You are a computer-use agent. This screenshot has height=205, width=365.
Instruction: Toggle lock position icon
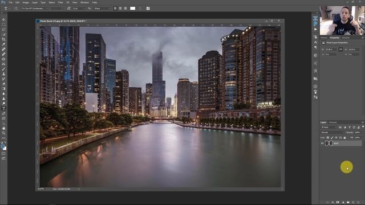pos(336,138)
